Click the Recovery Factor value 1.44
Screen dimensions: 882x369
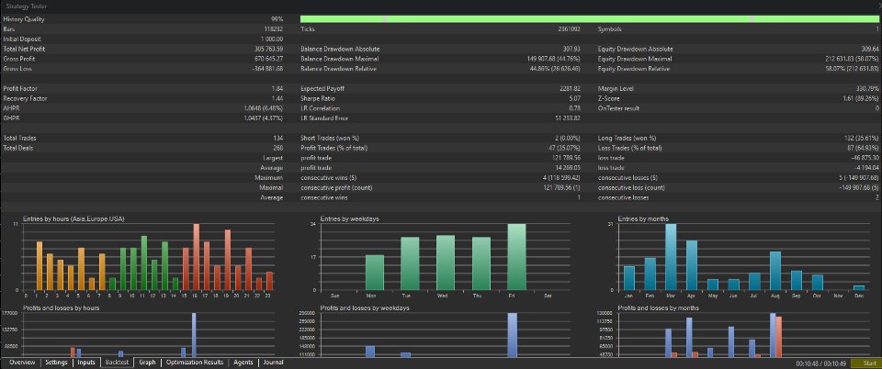pos(277,99)
